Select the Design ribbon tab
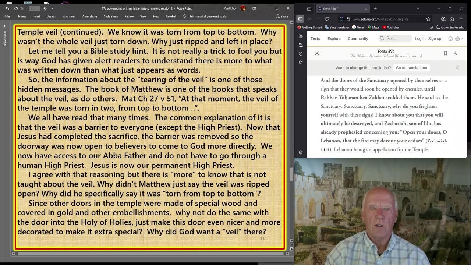 click(x=51, y=16)
